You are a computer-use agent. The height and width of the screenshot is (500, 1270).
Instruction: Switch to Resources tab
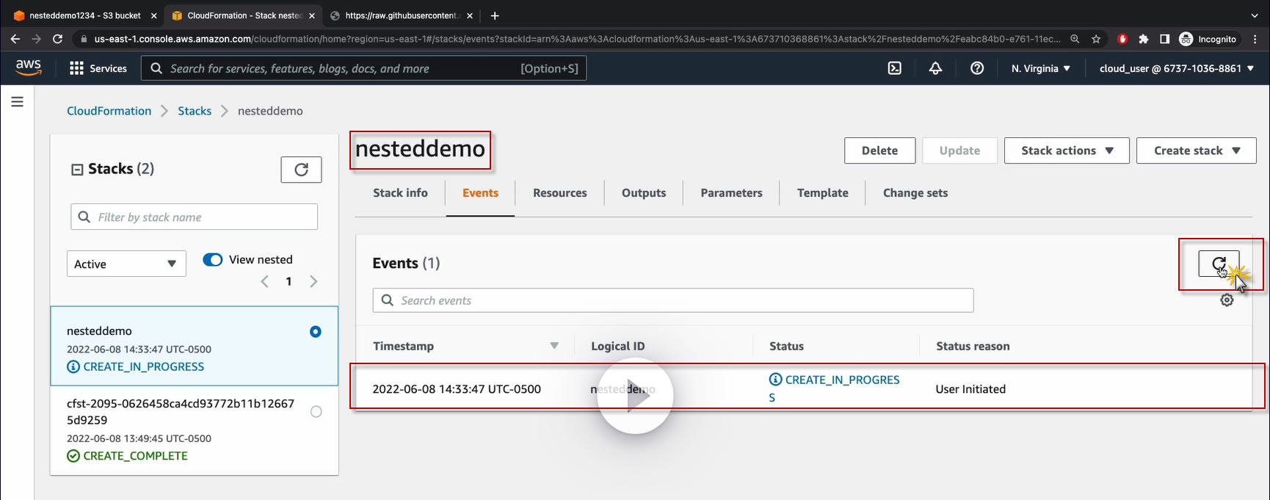560,193
